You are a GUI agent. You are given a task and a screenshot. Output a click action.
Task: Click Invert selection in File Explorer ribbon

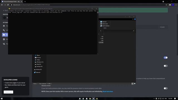pyautogui.click(x=105, y=26)
